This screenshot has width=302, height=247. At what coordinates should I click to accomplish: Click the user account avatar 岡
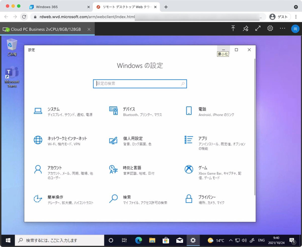click(295, 29)
